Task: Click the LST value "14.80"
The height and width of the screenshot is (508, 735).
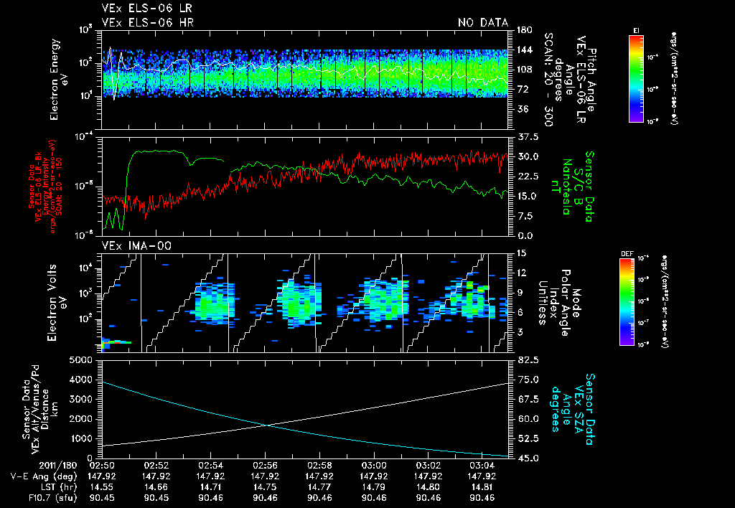Action: pyautogui.click(x=429, y=487)
